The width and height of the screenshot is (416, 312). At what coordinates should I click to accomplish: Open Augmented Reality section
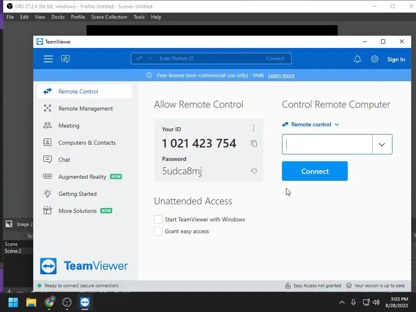coord(85,177)
